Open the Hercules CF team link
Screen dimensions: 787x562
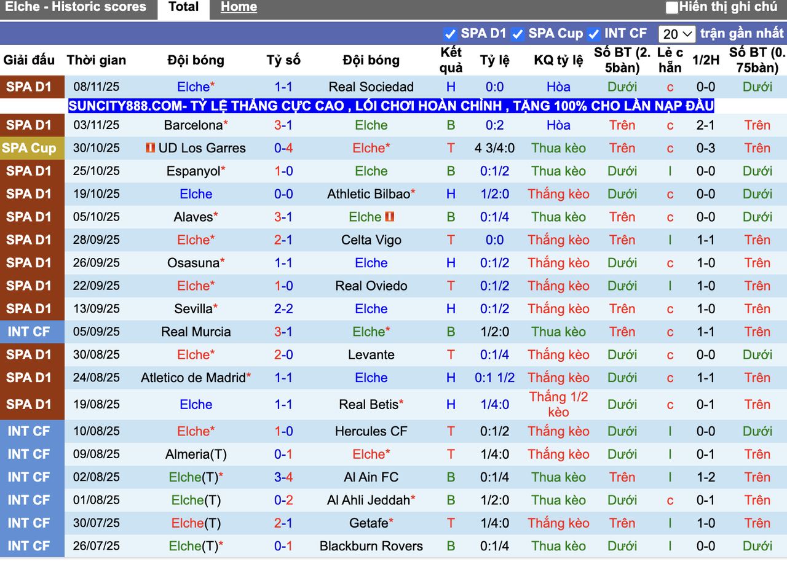coord(371,431)
